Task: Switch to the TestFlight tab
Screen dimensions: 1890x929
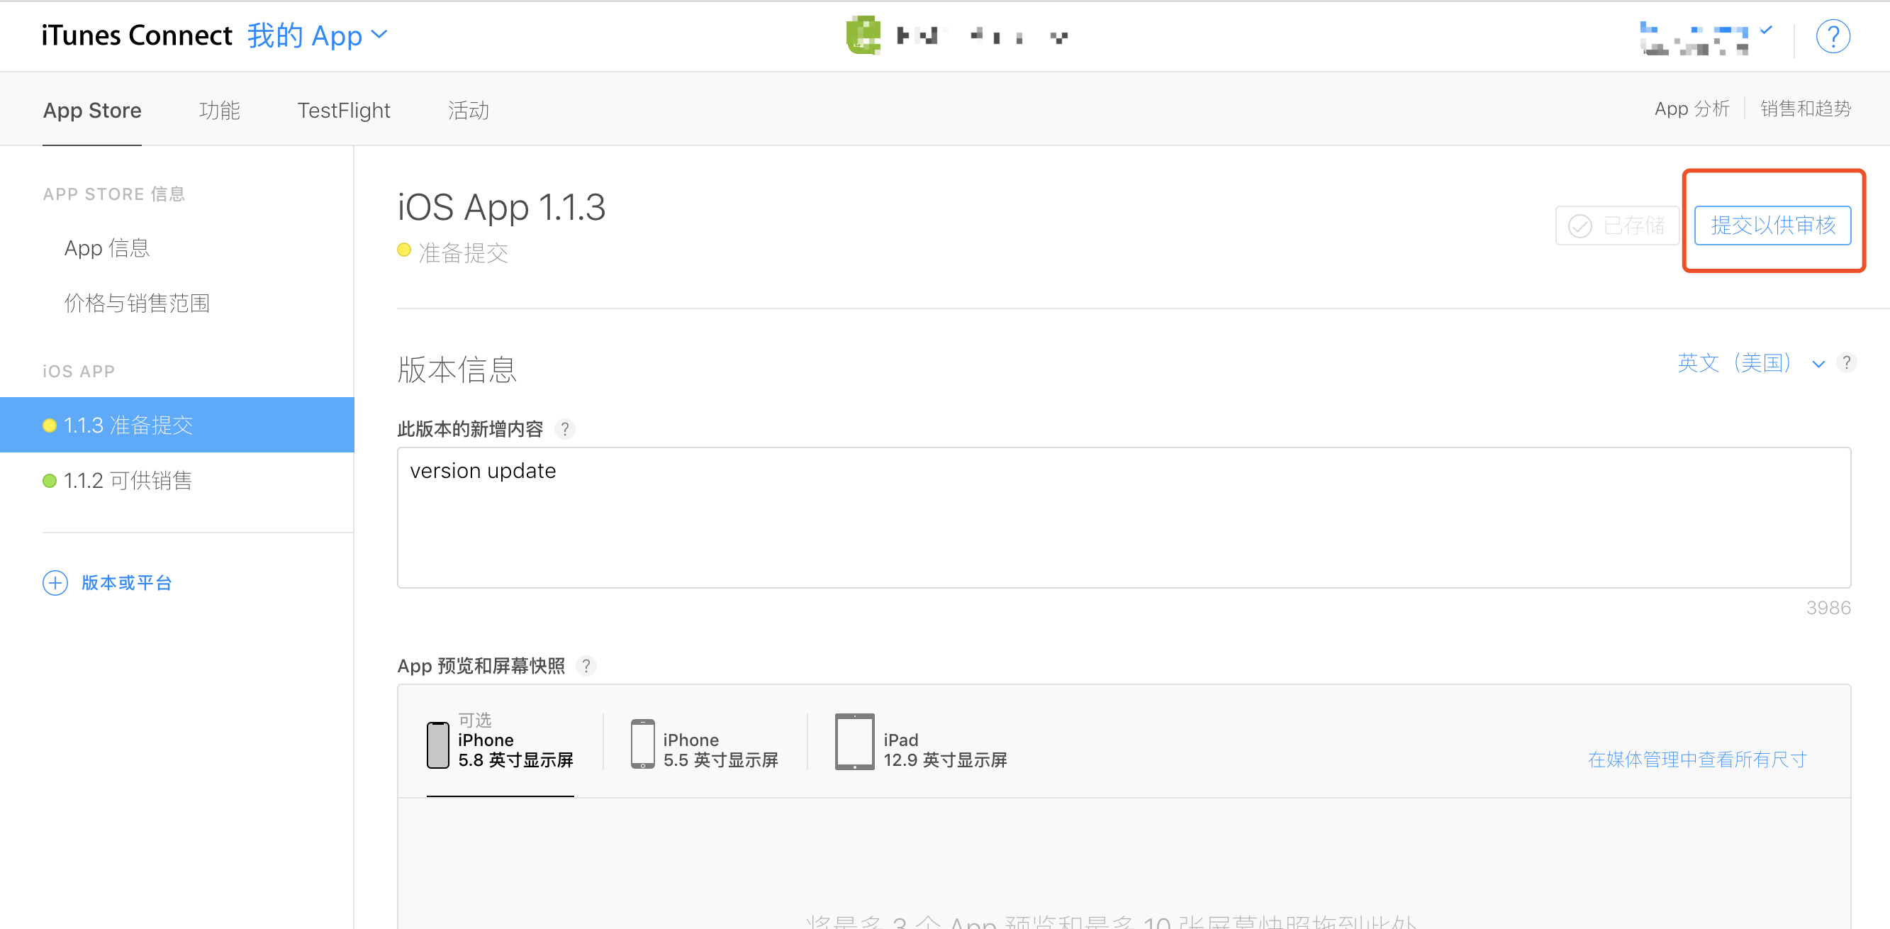Action: (x=343, y=110)
